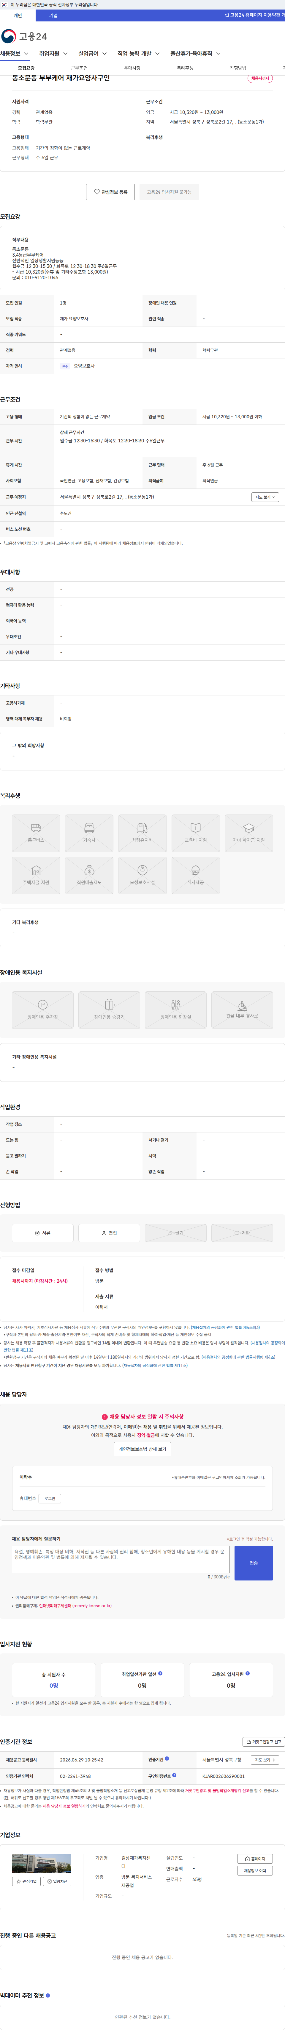This screenshot has height=2030, width=285.
Task: Expand the 실업급여 menu
Action: coord(93,54)
